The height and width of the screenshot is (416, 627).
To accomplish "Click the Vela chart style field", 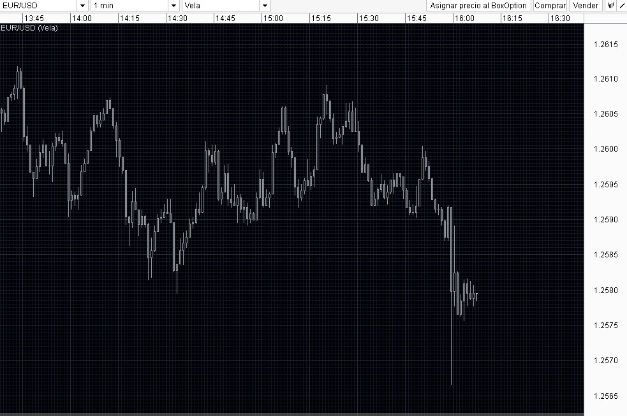I will (221, 6).
